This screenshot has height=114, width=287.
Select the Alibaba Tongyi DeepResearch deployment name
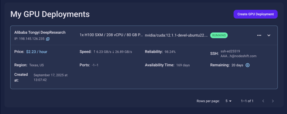pos(40,33)
